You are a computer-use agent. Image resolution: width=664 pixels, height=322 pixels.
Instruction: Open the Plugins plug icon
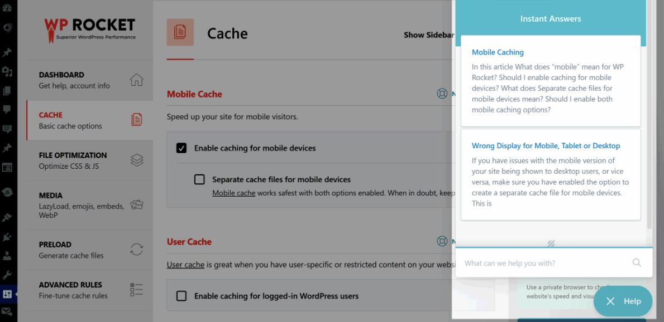(7, 237)
